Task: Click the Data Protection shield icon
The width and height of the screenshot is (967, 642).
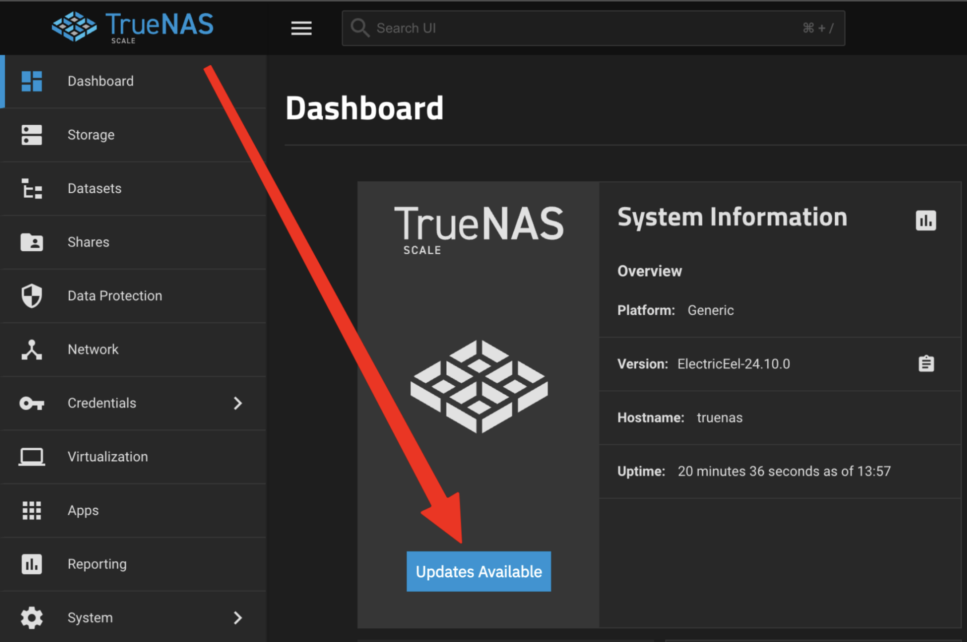Action: click(x=32, y=296)
